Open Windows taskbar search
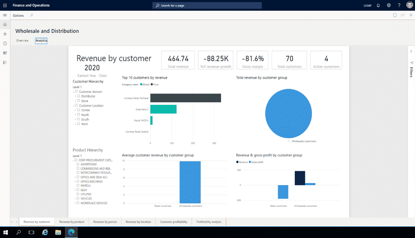The height and width of the screenshot is (238, 415). click(19, 233)
